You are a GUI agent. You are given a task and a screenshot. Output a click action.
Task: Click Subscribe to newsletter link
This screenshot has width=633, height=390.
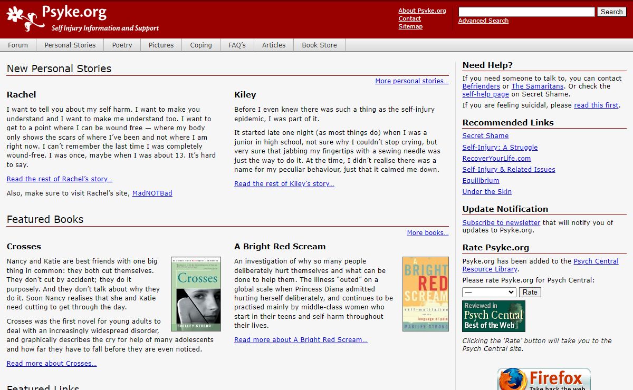pyautogui.click(x=501, y=222)
